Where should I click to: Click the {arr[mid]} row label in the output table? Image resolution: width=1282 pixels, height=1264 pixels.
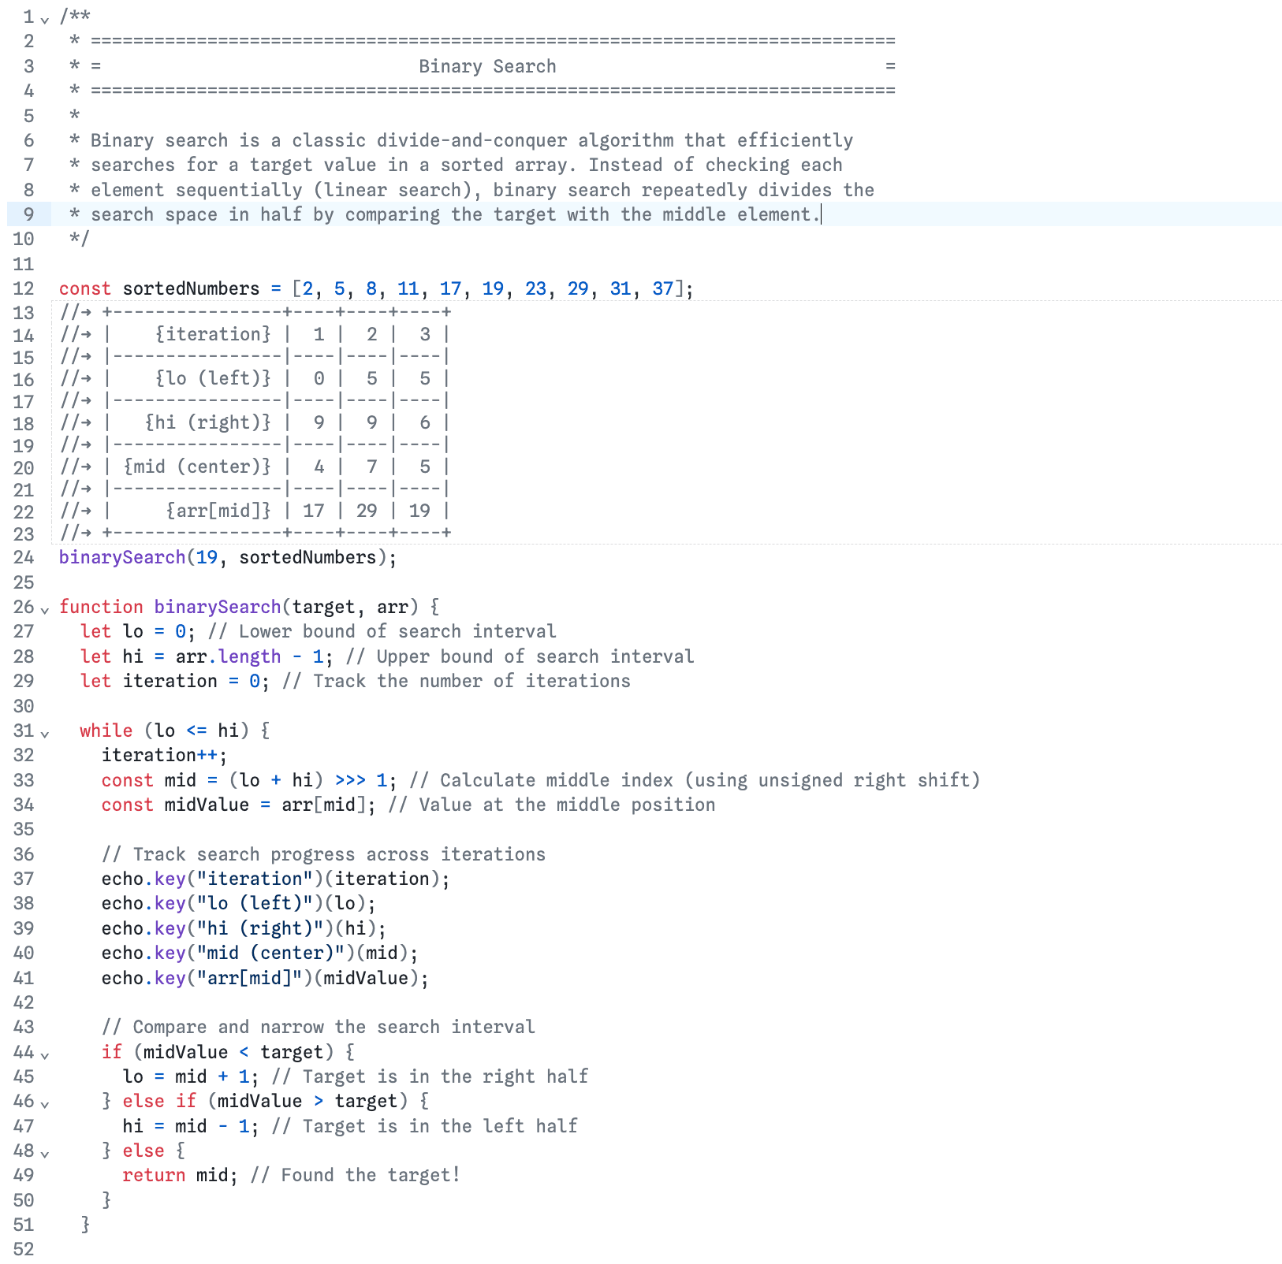[218, 511]
